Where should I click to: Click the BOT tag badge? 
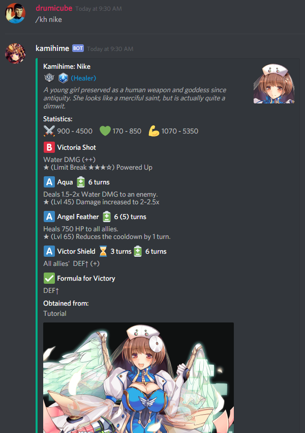pos(78,48)
